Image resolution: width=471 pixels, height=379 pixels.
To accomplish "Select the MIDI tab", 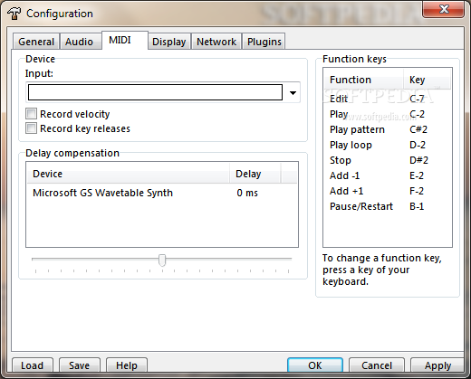I will [124, 40].
